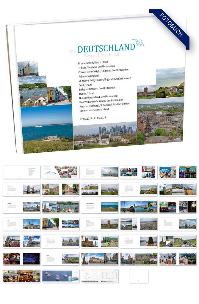Open the Fort William town and church spread

pos(178,241)
